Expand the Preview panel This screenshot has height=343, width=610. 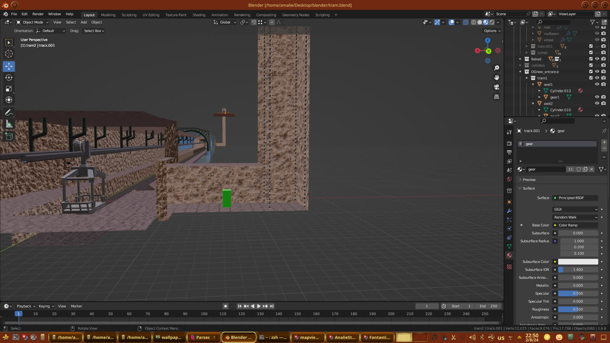pyautogui.click(x=529, y=180)
